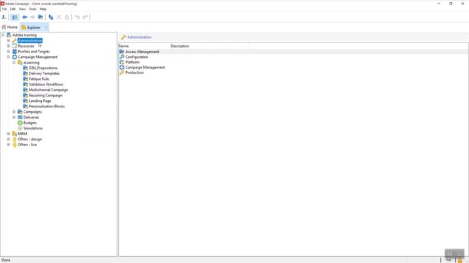Click the Done status bar text

click(6, 261)
